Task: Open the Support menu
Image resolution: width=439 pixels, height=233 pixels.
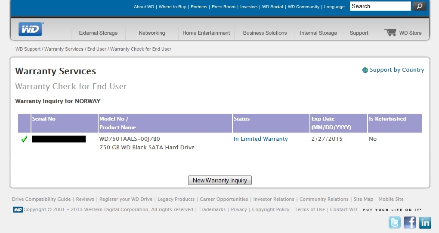Action: tap(359, 33)
